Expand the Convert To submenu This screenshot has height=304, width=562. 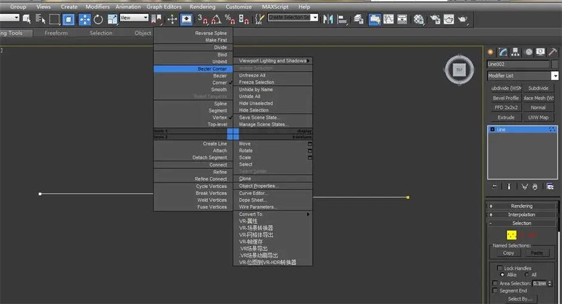(273, 215)
